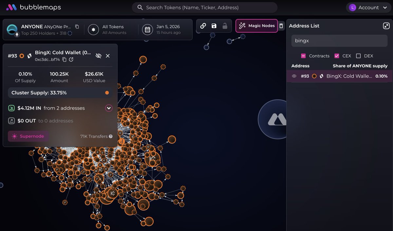
Task: Hide the BingX wallet with the crossed eye
Action: (98, 56)
